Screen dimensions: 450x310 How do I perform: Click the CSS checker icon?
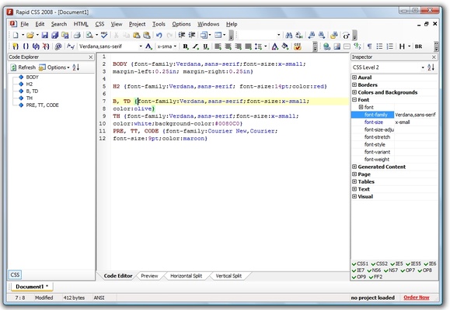(x=298, y=46)
